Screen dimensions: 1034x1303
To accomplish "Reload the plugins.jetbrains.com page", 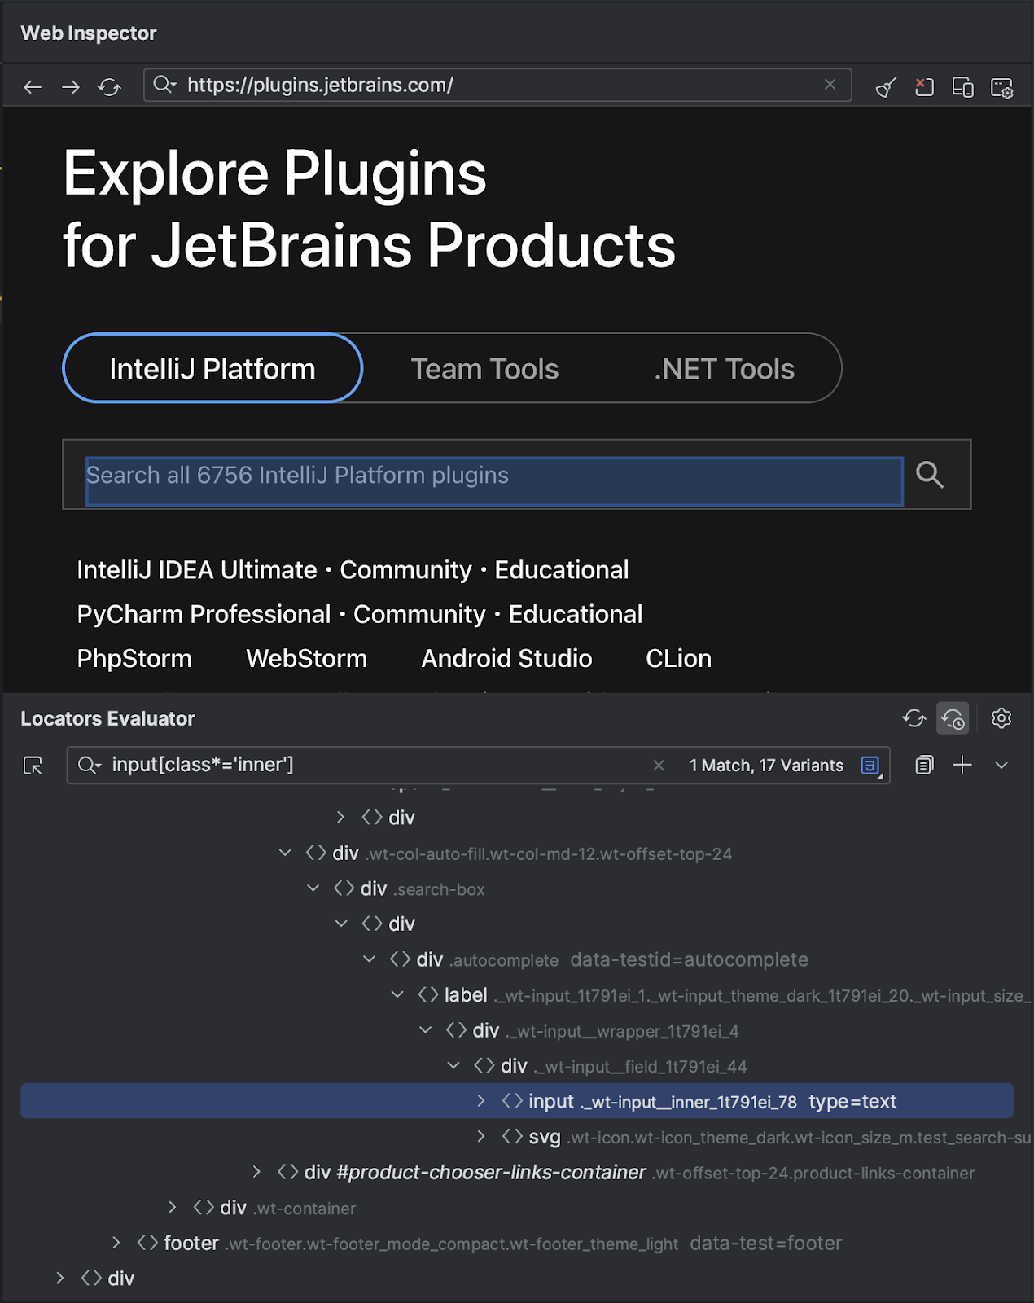I will pyautogui.click(x=109, y=86).
